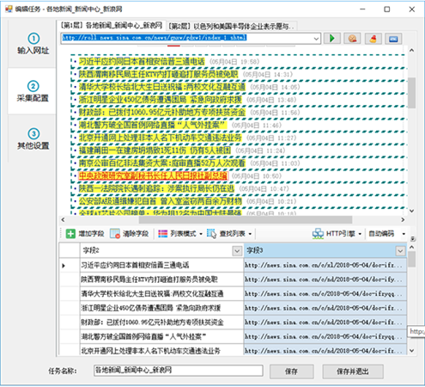The height and width of the screenshot is (387, 425).
Task: Click timestamp text (05月04日 19:58)
Action: point(234,62)
